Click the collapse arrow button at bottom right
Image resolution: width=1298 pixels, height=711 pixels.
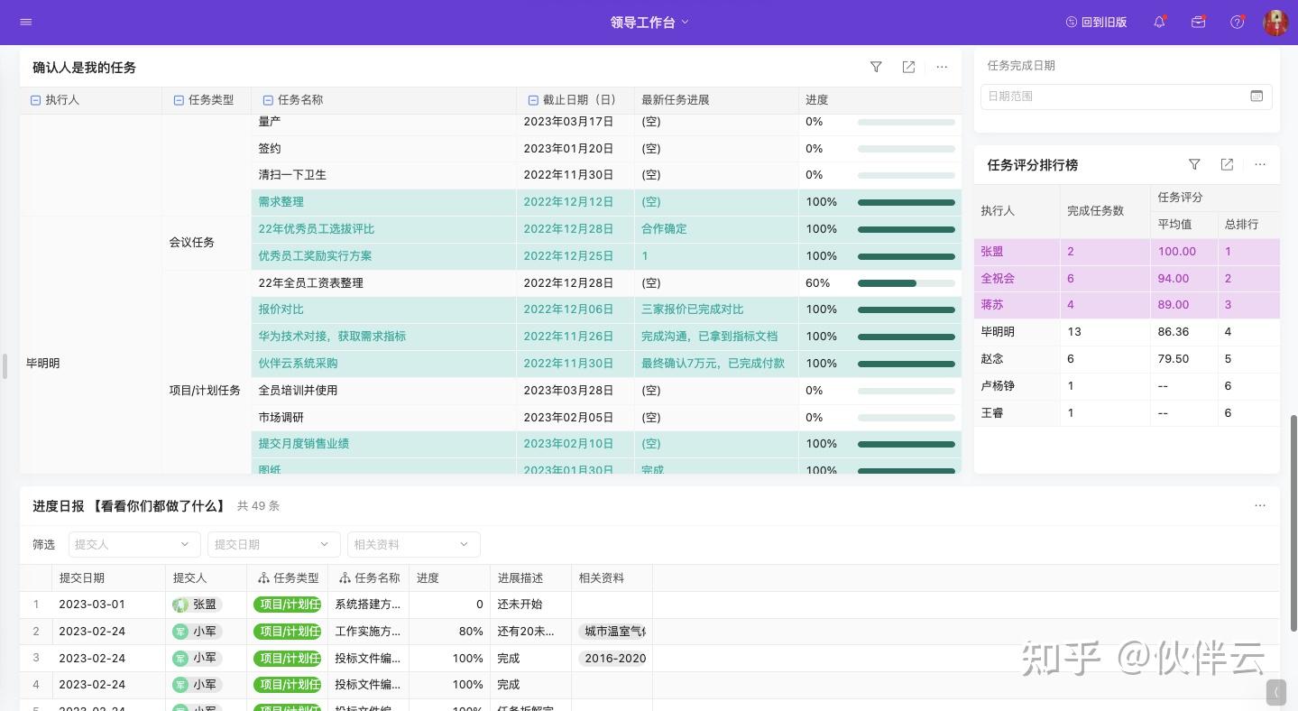[1276, 692]
